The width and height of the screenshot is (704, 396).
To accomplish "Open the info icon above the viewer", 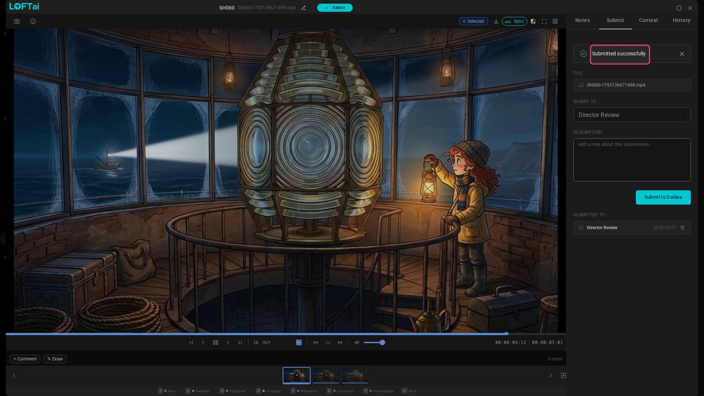I will pyautogui.click(x=33, y=21).
